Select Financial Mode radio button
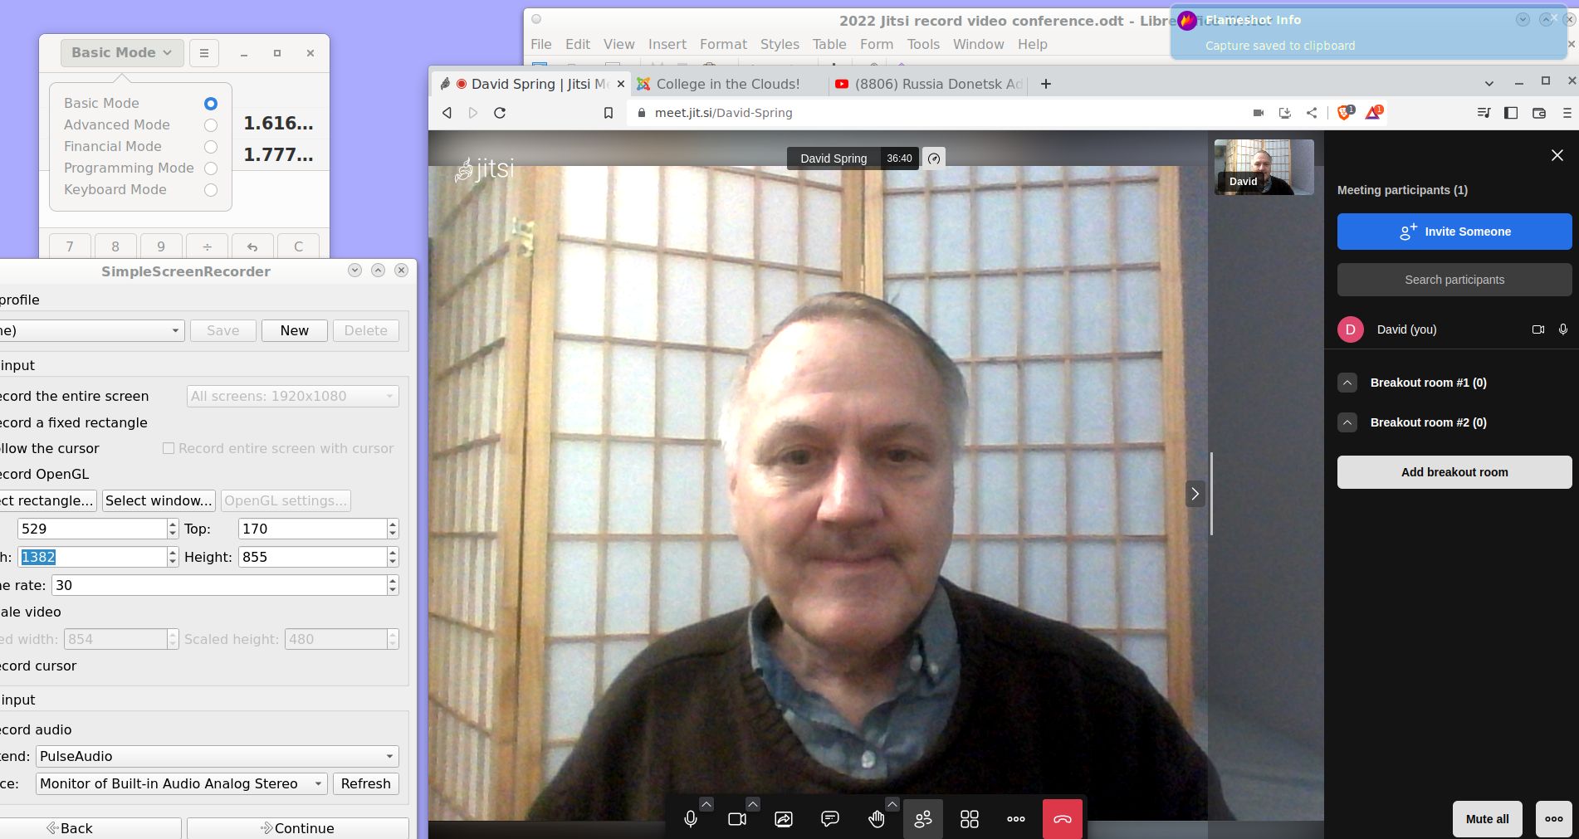This screenshot has height=839, width=1579. (x=211, y=147)
